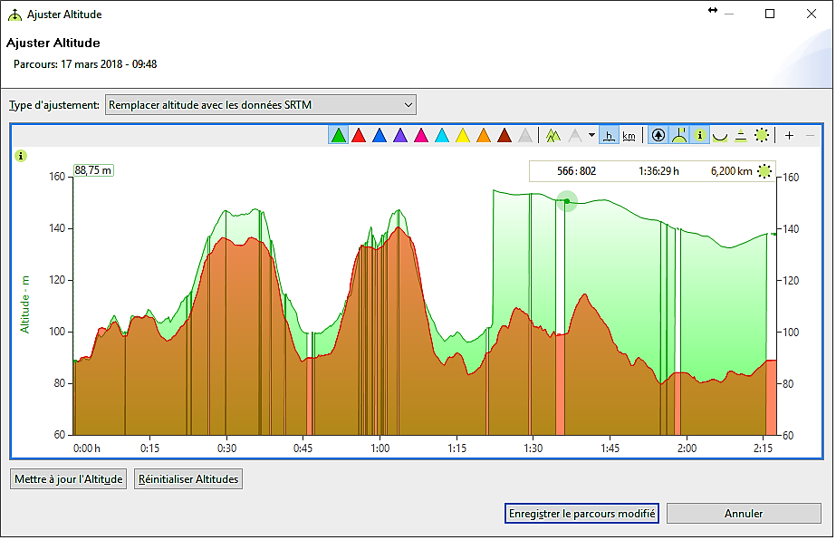The image size is (836, 540).
Task: Click the brown triangle graph icon
Action: pyautogui.click(x=504, y=136)
